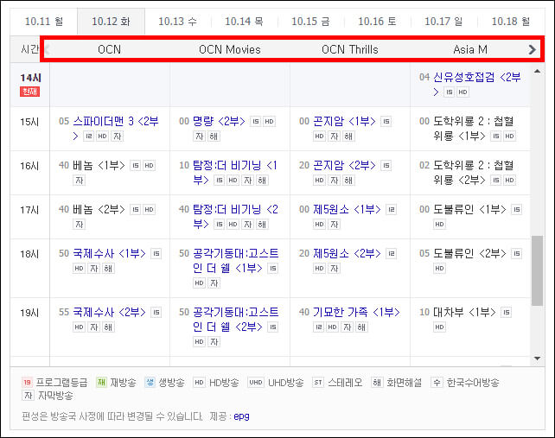
Task: Show previous channels with left chevron
Action: (48, 49)
